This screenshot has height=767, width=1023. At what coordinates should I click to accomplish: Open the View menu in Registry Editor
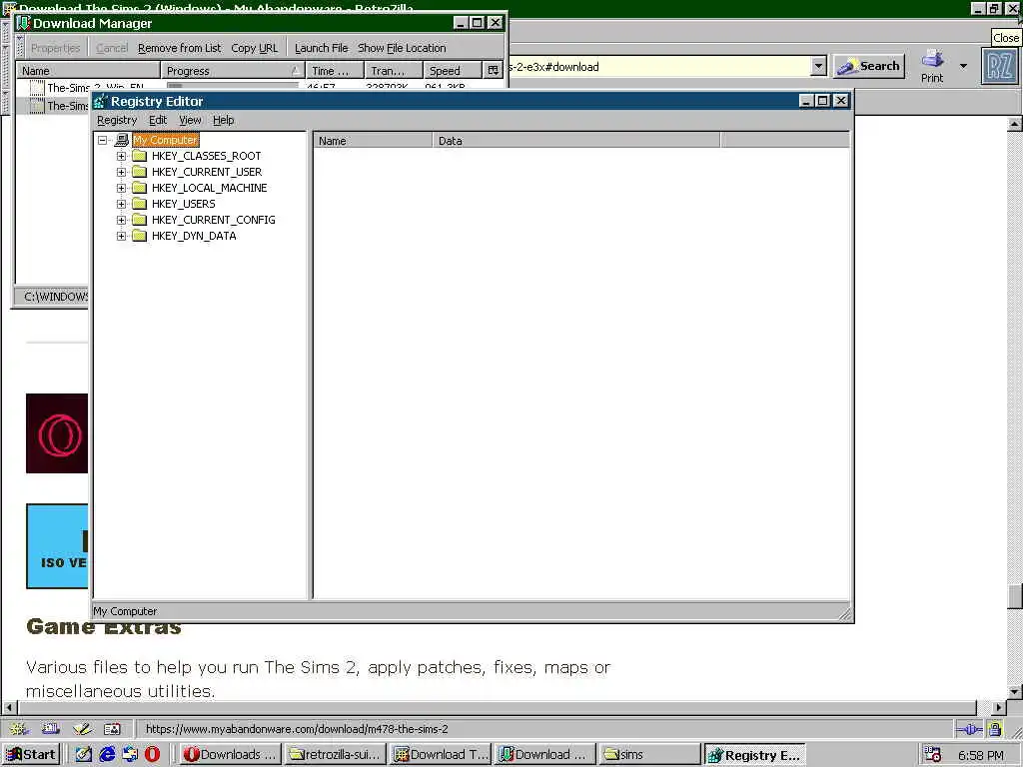pos(190,120)
